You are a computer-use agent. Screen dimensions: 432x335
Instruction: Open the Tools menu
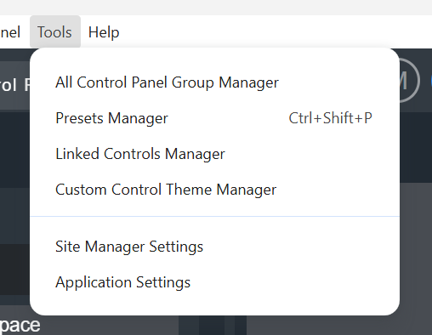pos(55,32)
